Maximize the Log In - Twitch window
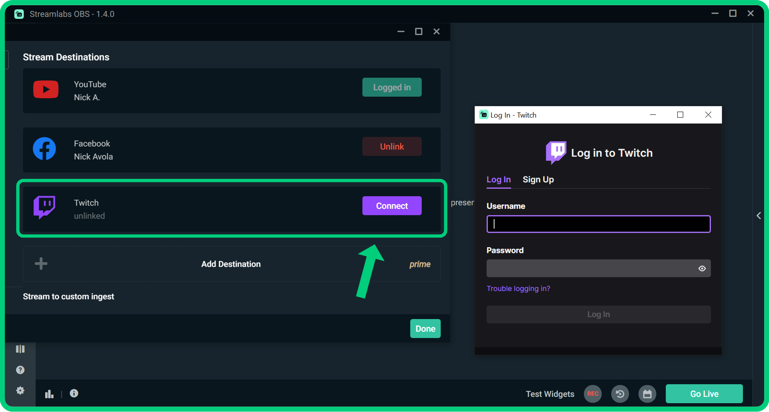 [x=680, y=115]
